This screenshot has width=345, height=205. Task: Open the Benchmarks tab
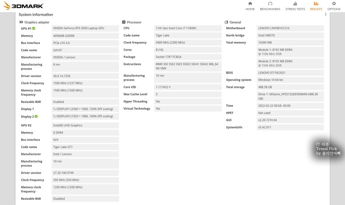[x=270, y=6]
